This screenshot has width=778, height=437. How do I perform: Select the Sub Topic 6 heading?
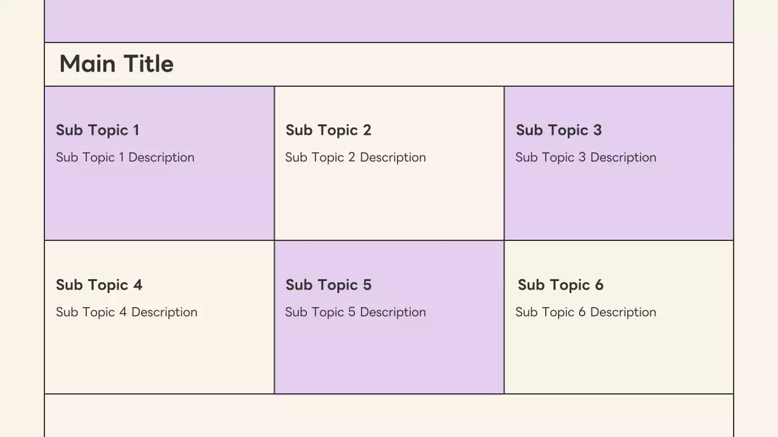[x=560, y=285]
